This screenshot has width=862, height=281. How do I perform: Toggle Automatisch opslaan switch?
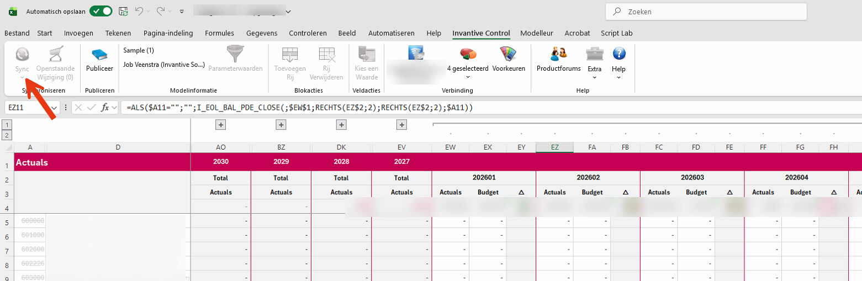[x=101, y=11]
